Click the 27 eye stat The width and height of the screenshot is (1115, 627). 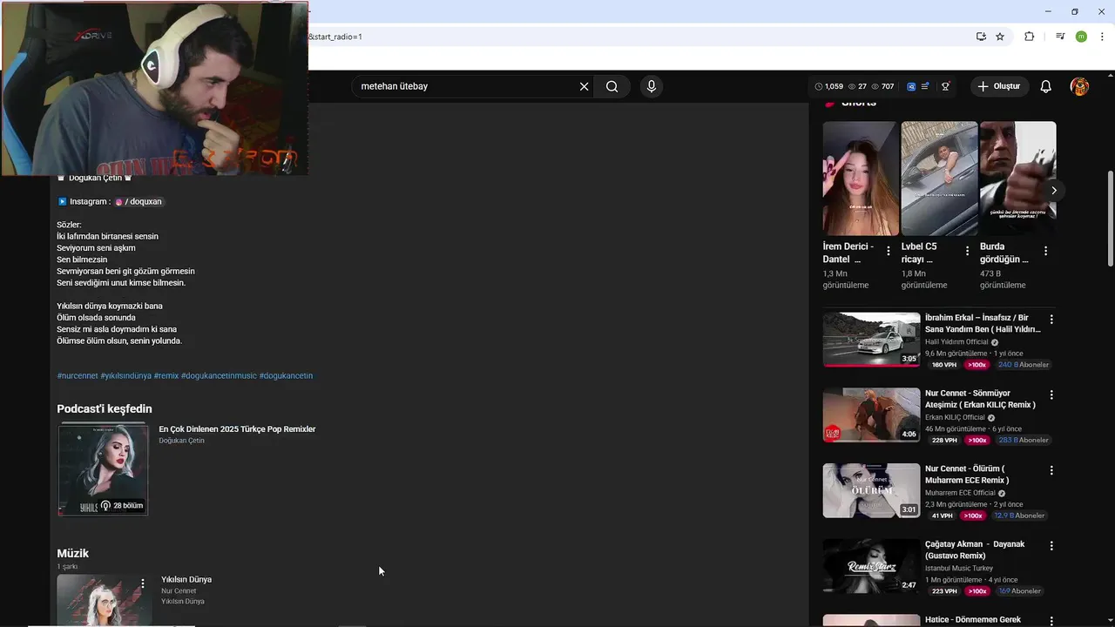[858, 86]
